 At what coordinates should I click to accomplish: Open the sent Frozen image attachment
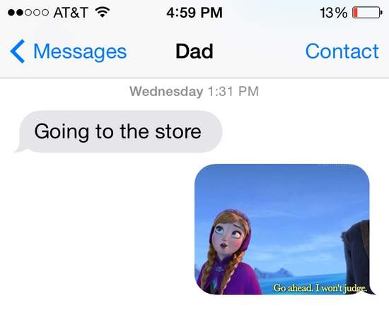283,229
